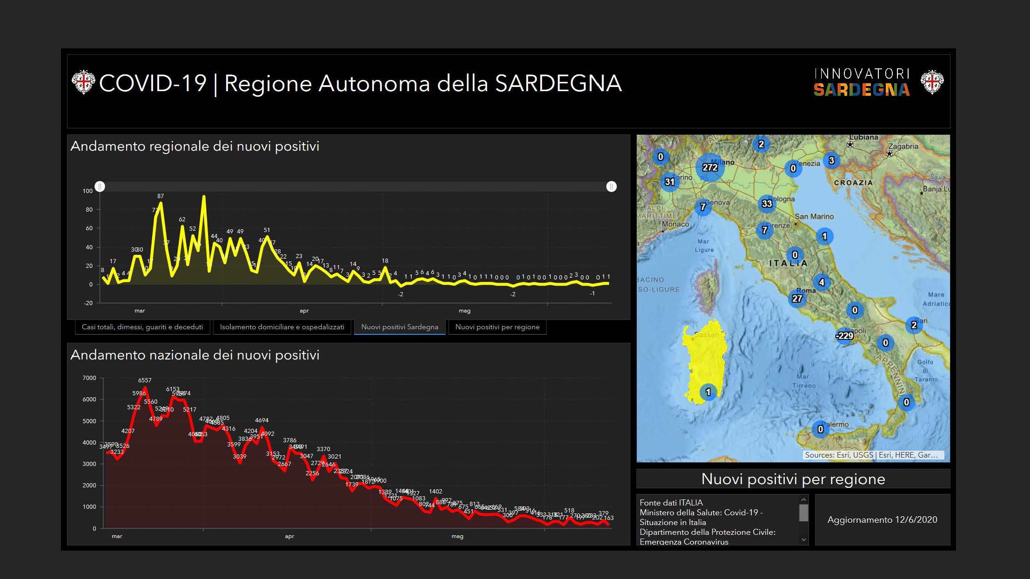
Task: Click the 27 marker at Roma
Action: [797, 299]
